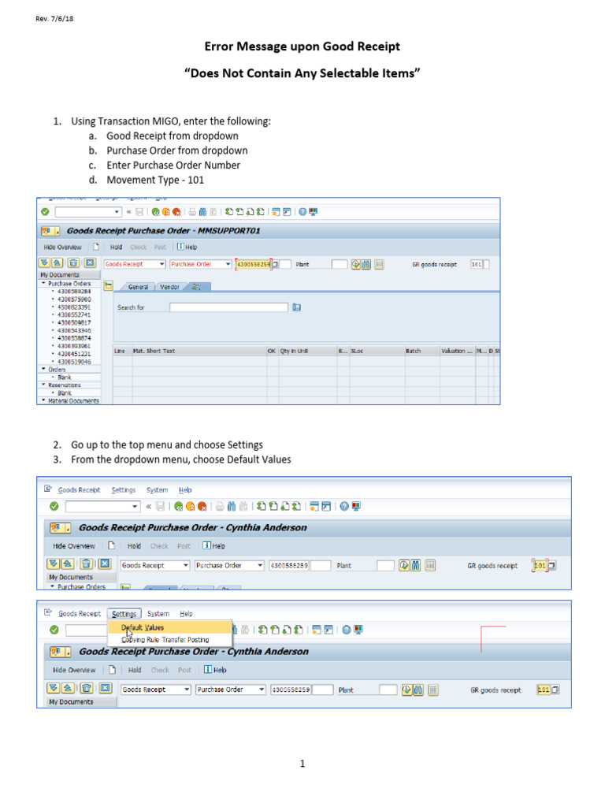
Task: Open the Settings menu in second screenshot
Action: click(x=124, y=490)
